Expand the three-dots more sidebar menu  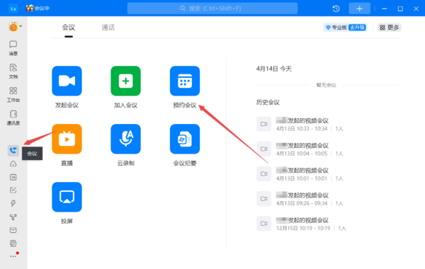(13, 256)
